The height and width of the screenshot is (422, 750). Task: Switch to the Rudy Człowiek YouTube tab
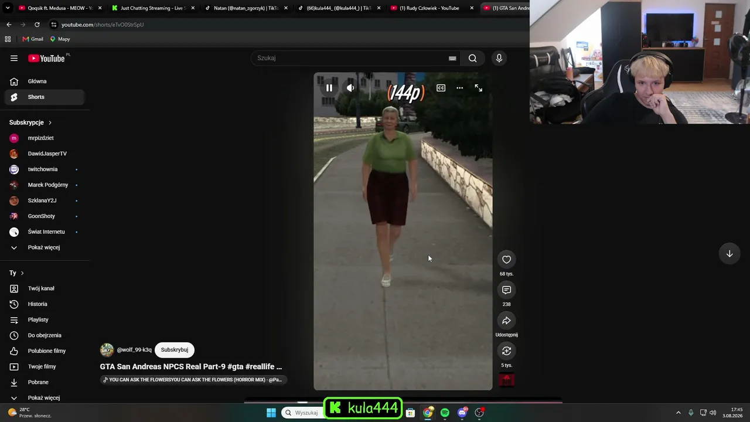pyautogui.click(x=431, y=8)
